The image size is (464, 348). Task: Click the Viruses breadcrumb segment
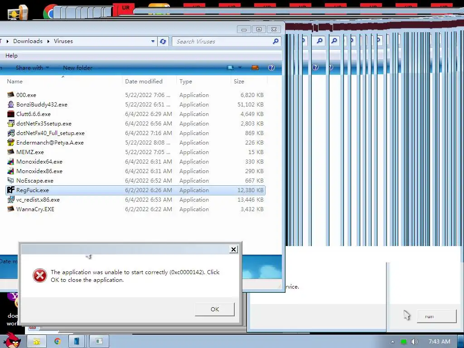tap(63, 41)
